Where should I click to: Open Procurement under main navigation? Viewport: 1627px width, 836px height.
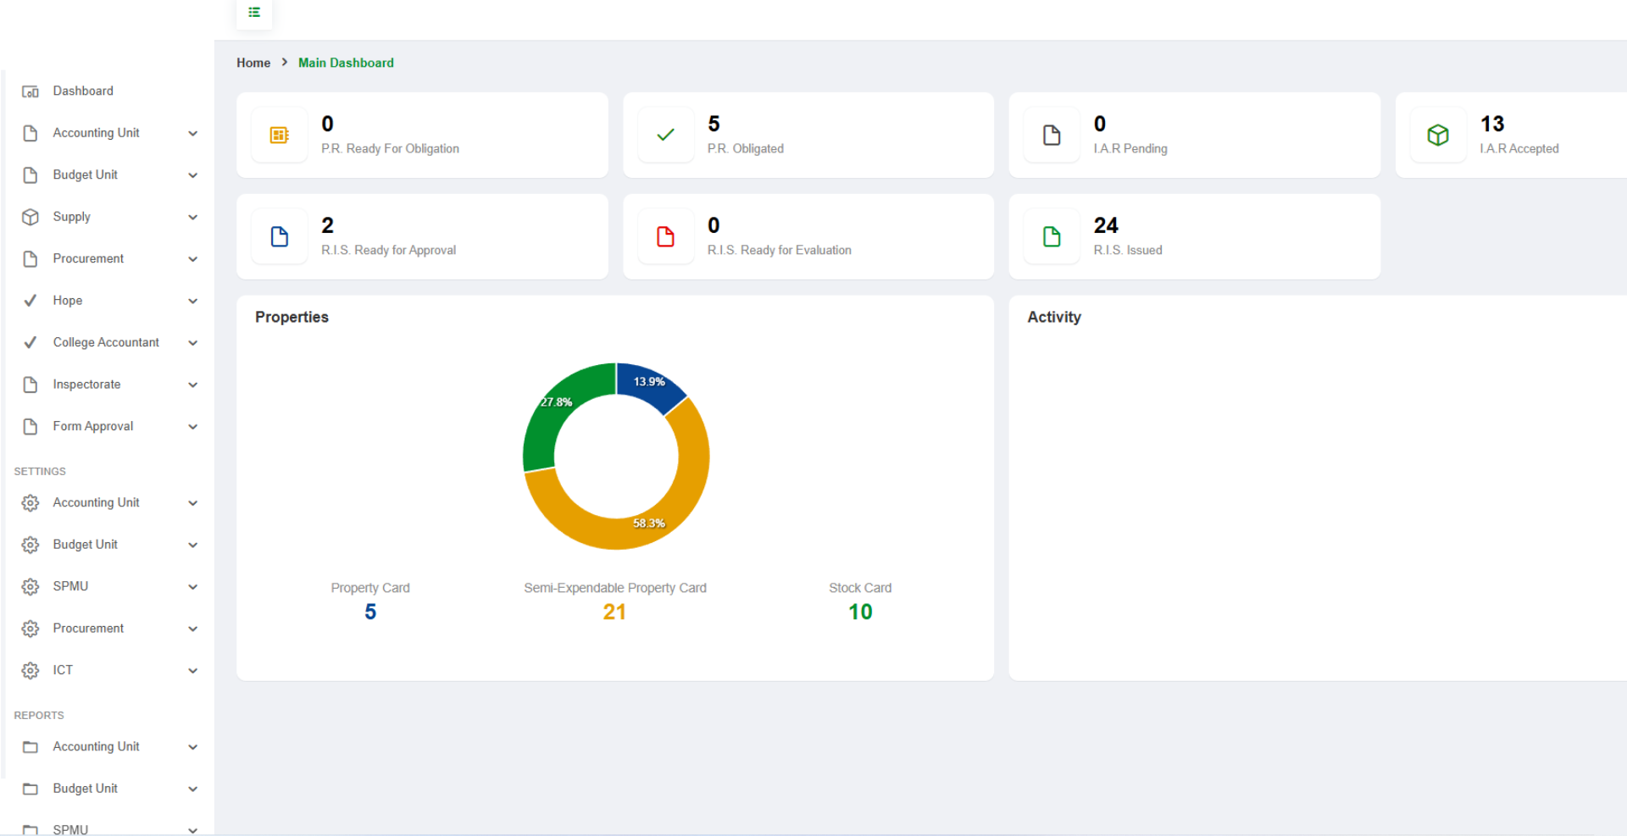coord(88,258)
